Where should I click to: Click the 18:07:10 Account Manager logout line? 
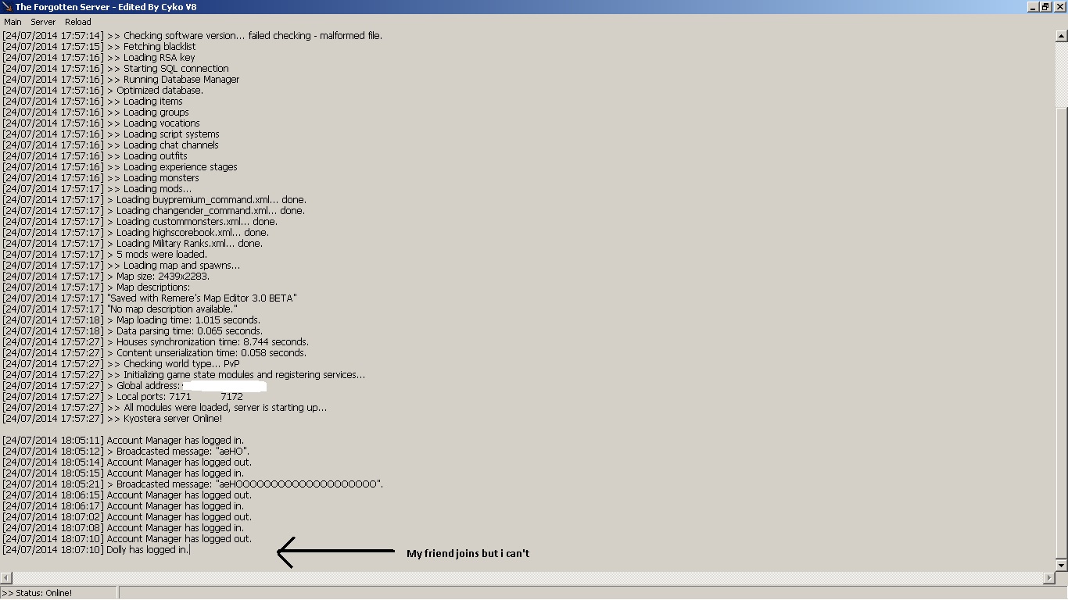coord(127,539)
